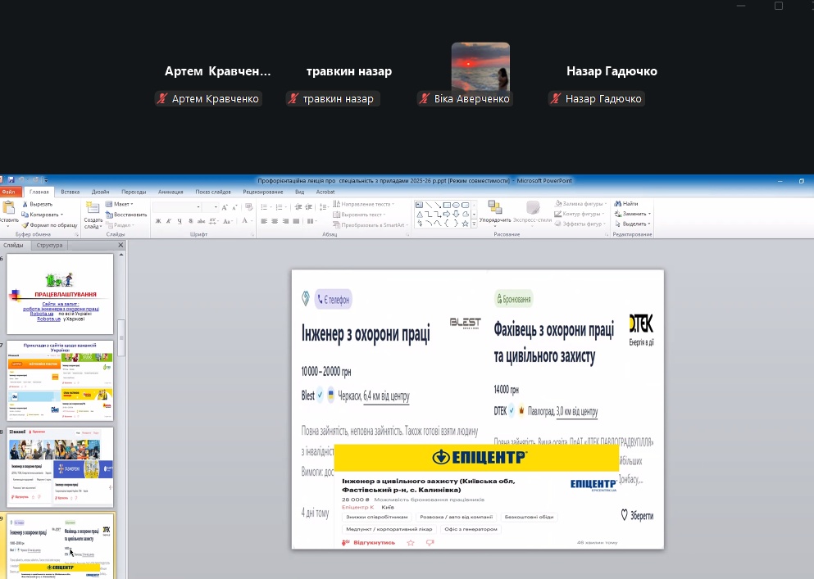Click Восстановить to reset the slide

(126, 215)
